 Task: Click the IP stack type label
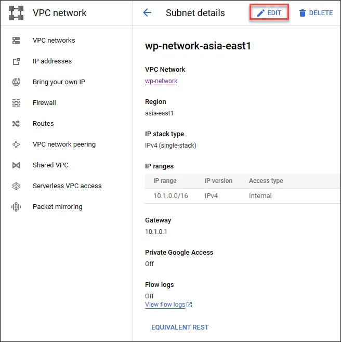(x=164, y=134)
